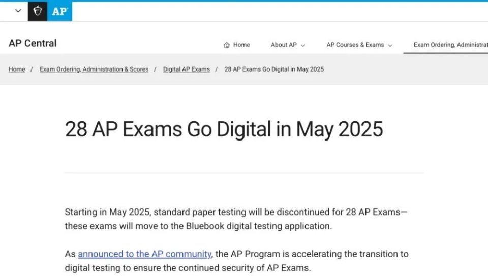Screen dimensions: 488x280
Task: Click the College Board acorn logo
Action: [38, 11]
